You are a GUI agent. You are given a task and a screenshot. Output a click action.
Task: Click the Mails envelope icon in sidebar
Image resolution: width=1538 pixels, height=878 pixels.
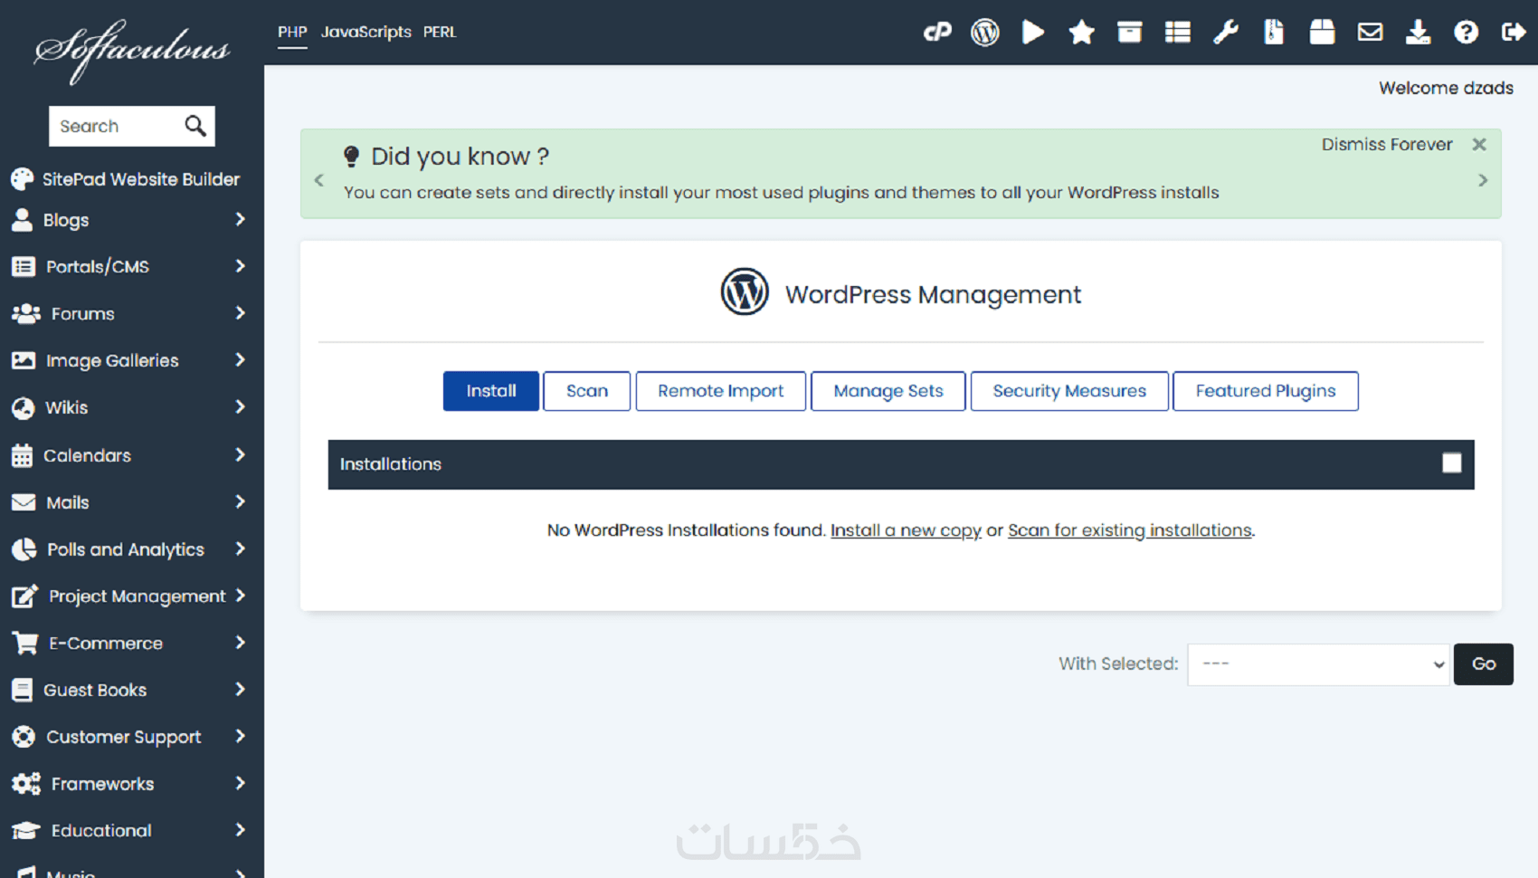tap(24, 502)
